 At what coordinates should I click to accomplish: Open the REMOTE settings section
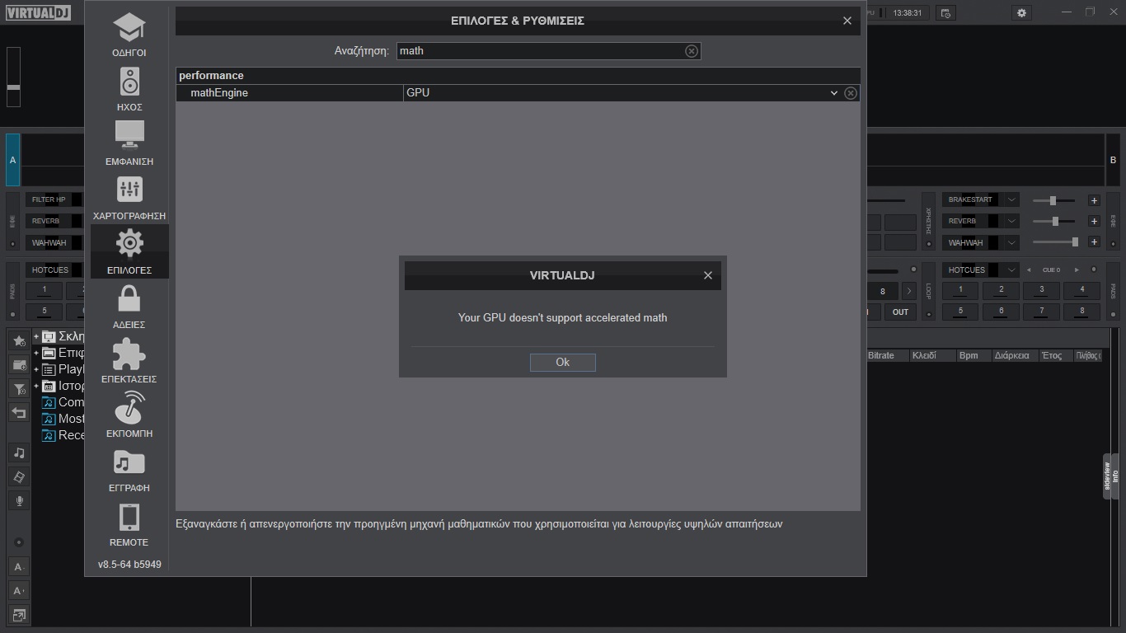tap(129, 523)
